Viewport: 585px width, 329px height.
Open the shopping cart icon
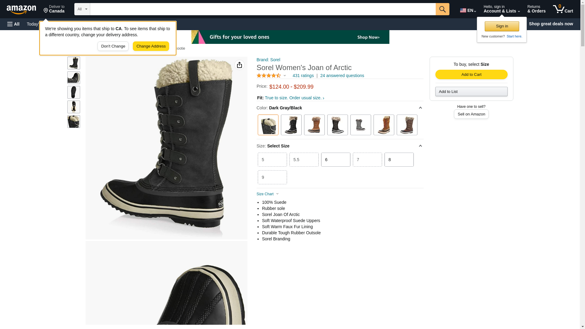point(563,9)
